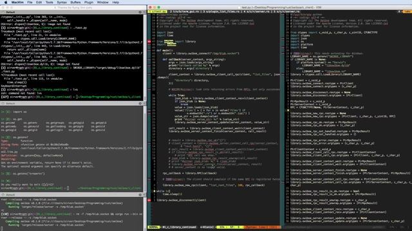Place cursor on 'time.sleep(1)' line in Vim

(173, 194)
